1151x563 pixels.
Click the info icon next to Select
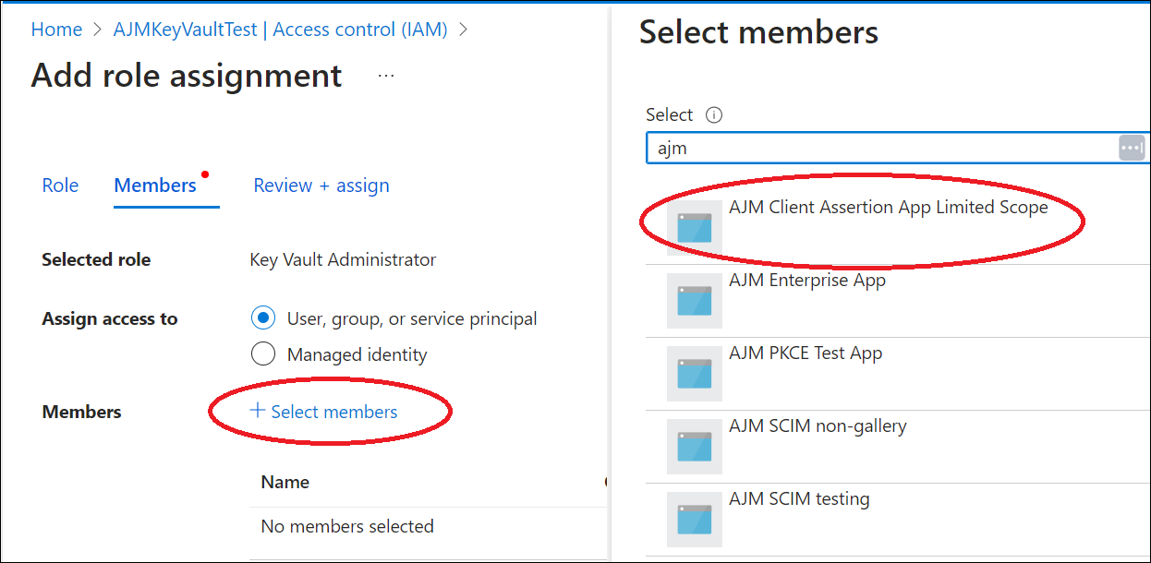click(x=713, y=115)
